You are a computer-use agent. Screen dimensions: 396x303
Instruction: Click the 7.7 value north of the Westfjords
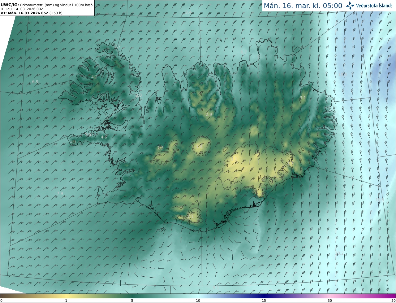(x=118, y=46)
